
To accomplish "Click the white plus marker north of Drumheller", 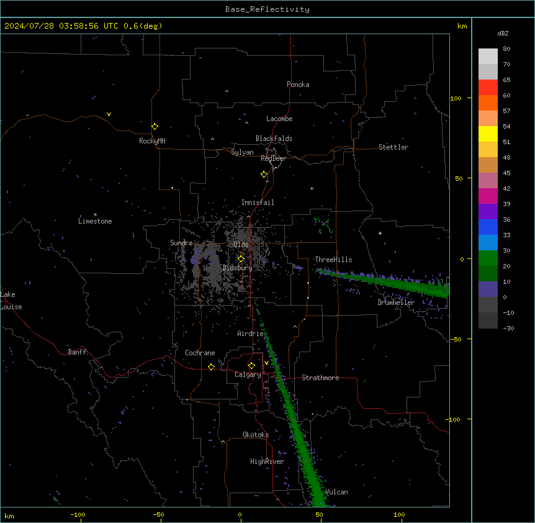I will pos(380,233).
